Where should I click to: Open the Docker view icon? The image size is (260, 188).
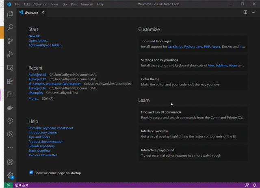[10, 108]
